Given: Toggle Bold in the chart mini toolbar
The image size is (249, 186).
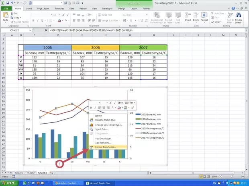Looking at the screenshot, I should pos(91,108).
